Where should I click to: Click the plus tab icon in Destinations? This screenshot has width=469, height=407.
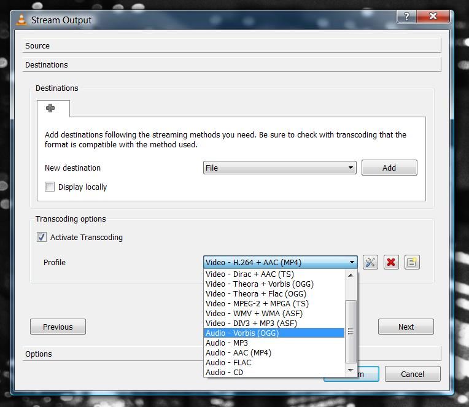(51, 109)
